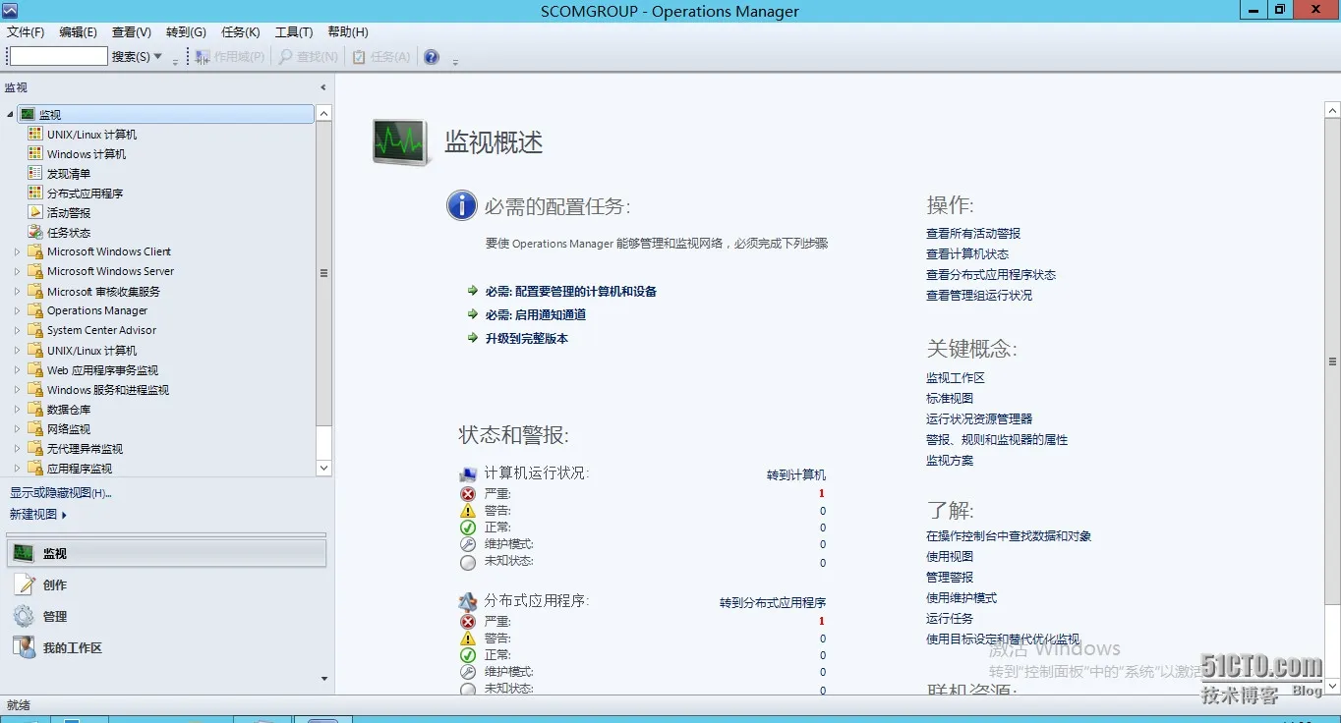Collapse the navigation pane with the chevron
This screenshot has width=1341, height=723.
323,87
